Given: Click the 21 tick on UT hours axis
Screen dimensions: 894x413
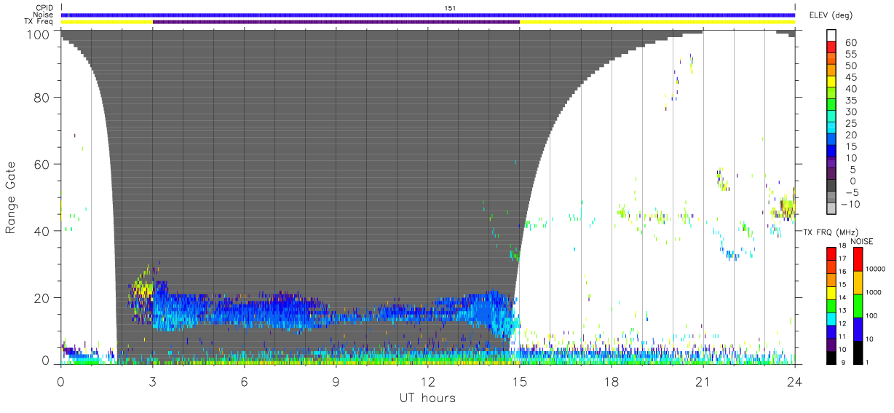Looking at the screenshot, I should [703, 381].
